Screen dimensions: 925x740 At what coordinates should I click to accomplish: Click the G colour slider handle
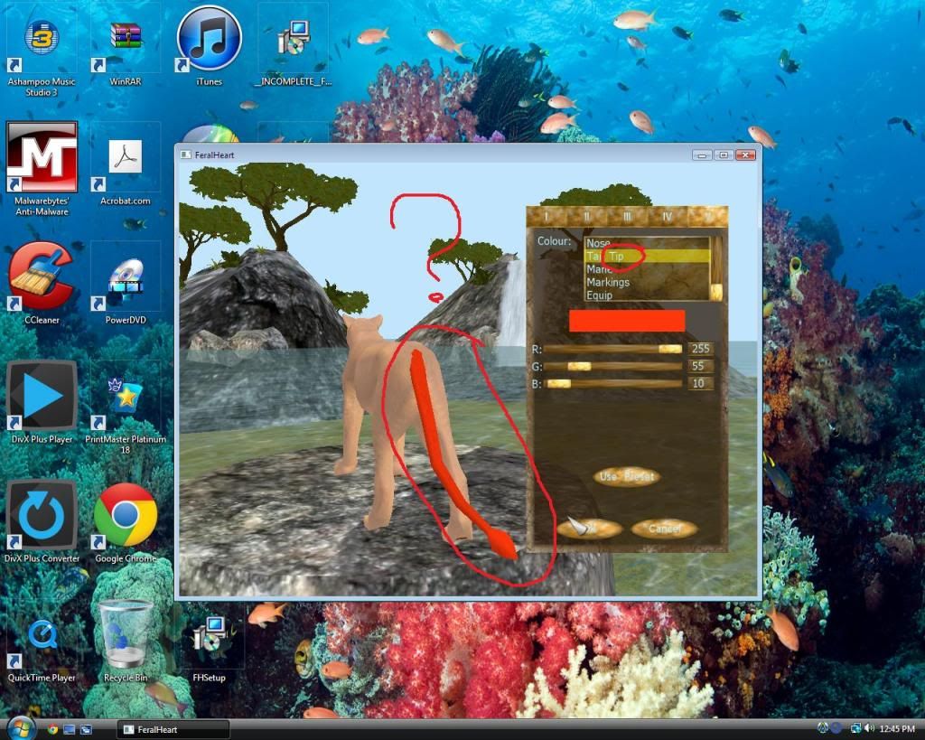tap(579, 367)
